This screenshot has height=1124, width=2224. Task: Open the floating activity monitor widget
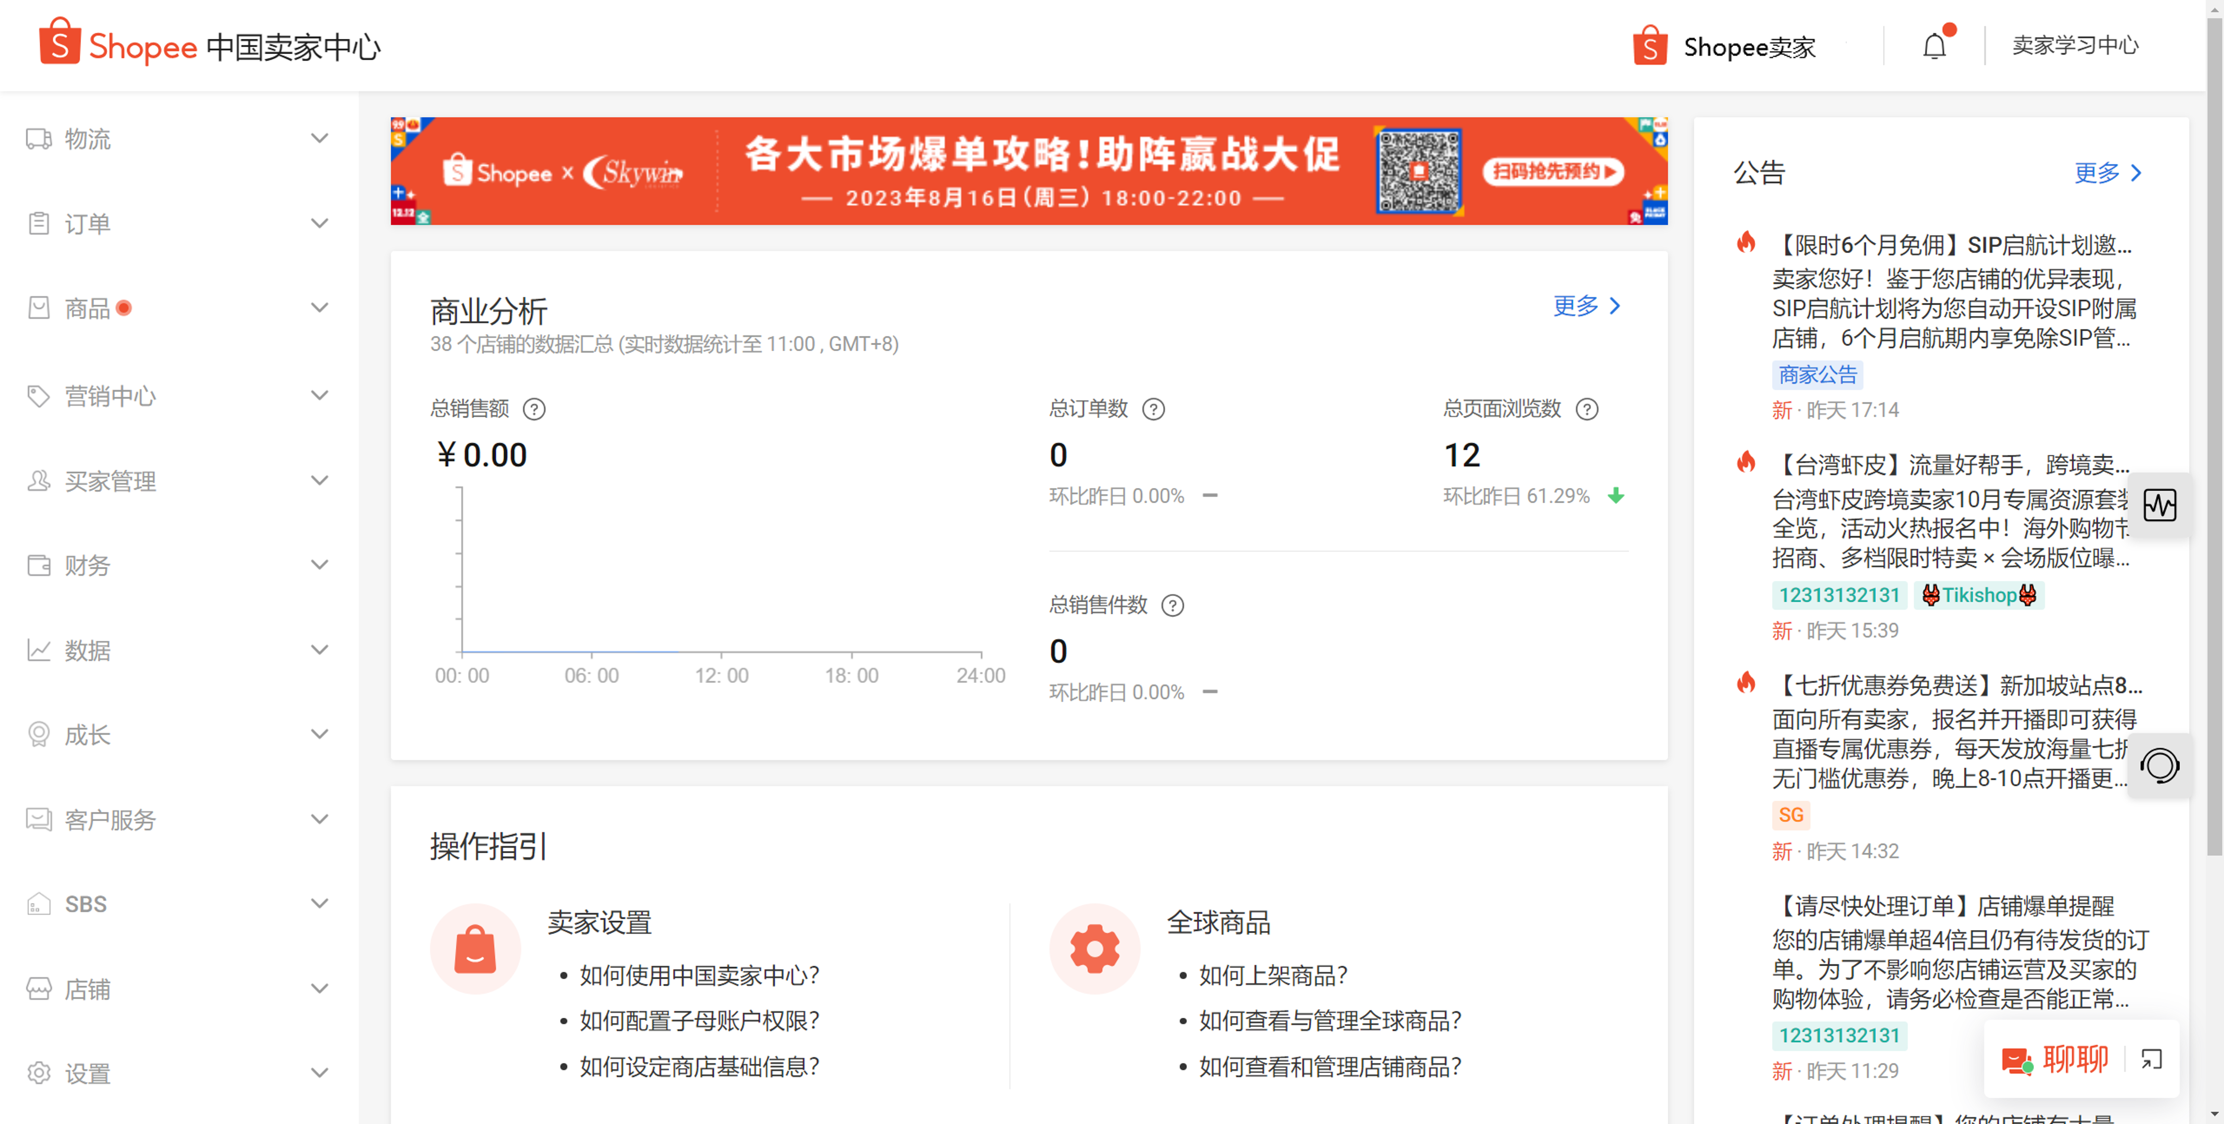coord(2160,506)
